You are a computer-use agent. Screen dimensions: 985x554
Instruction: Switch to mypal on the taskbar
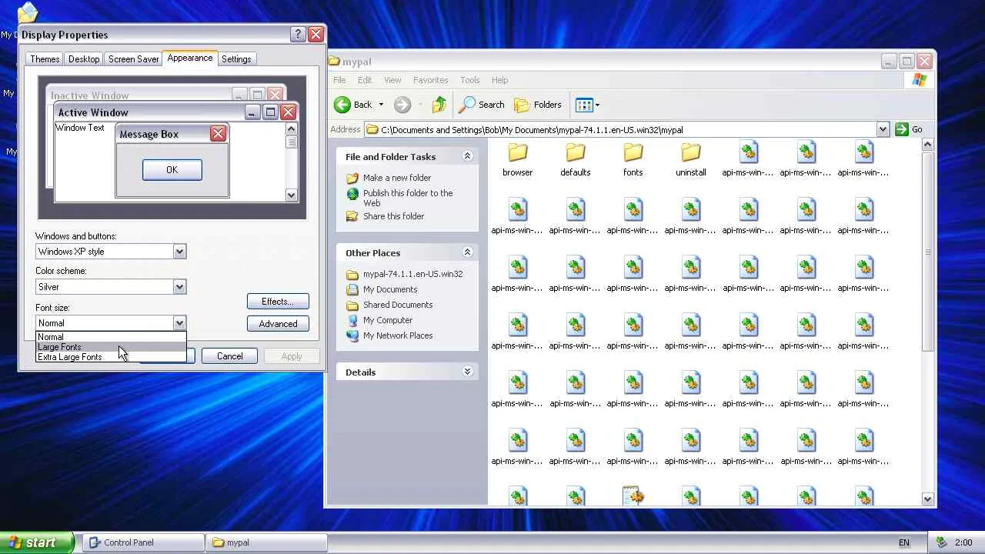coord(266,542)
